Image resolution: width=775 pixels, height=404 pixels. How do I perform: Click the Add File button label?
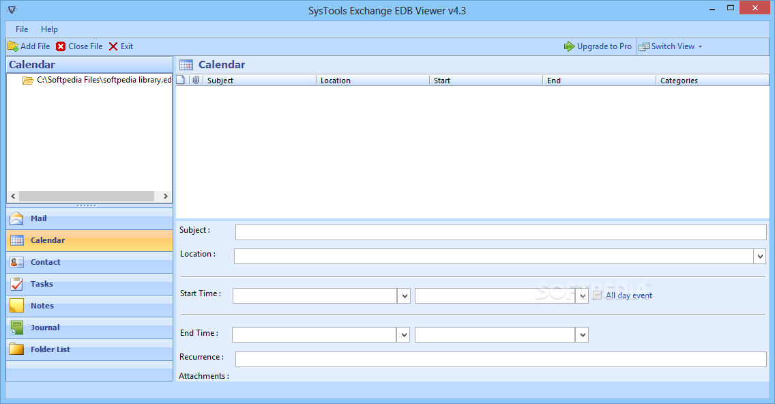35,46
